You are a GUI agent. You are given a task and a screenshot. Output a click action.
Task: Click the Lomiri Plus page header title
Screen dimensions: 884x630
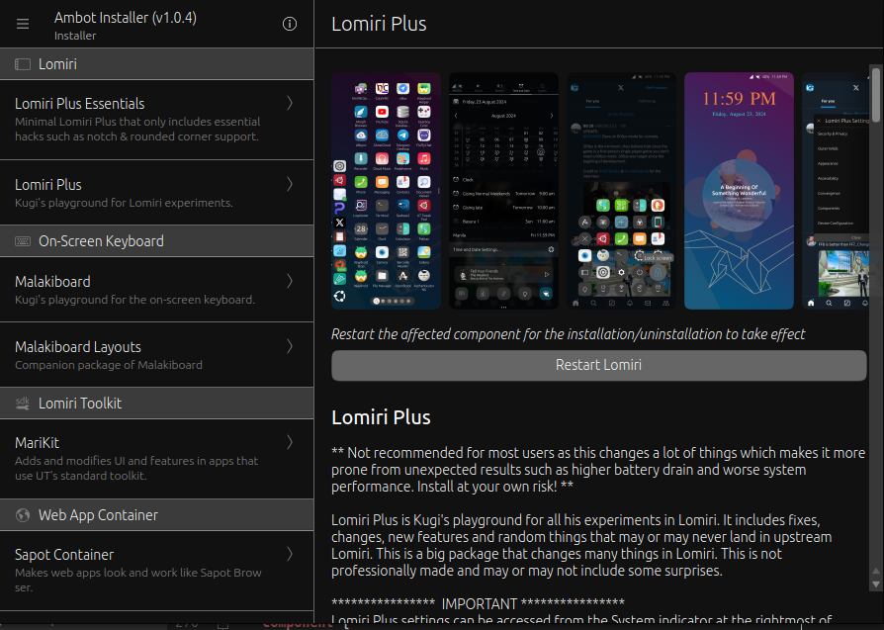click(x=379, y=24)
